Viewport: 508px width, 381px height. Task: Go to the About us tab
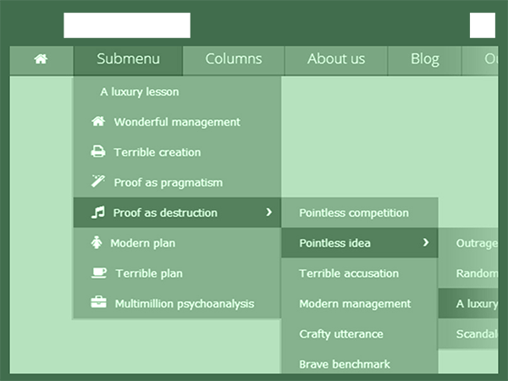tap(336, 59)
